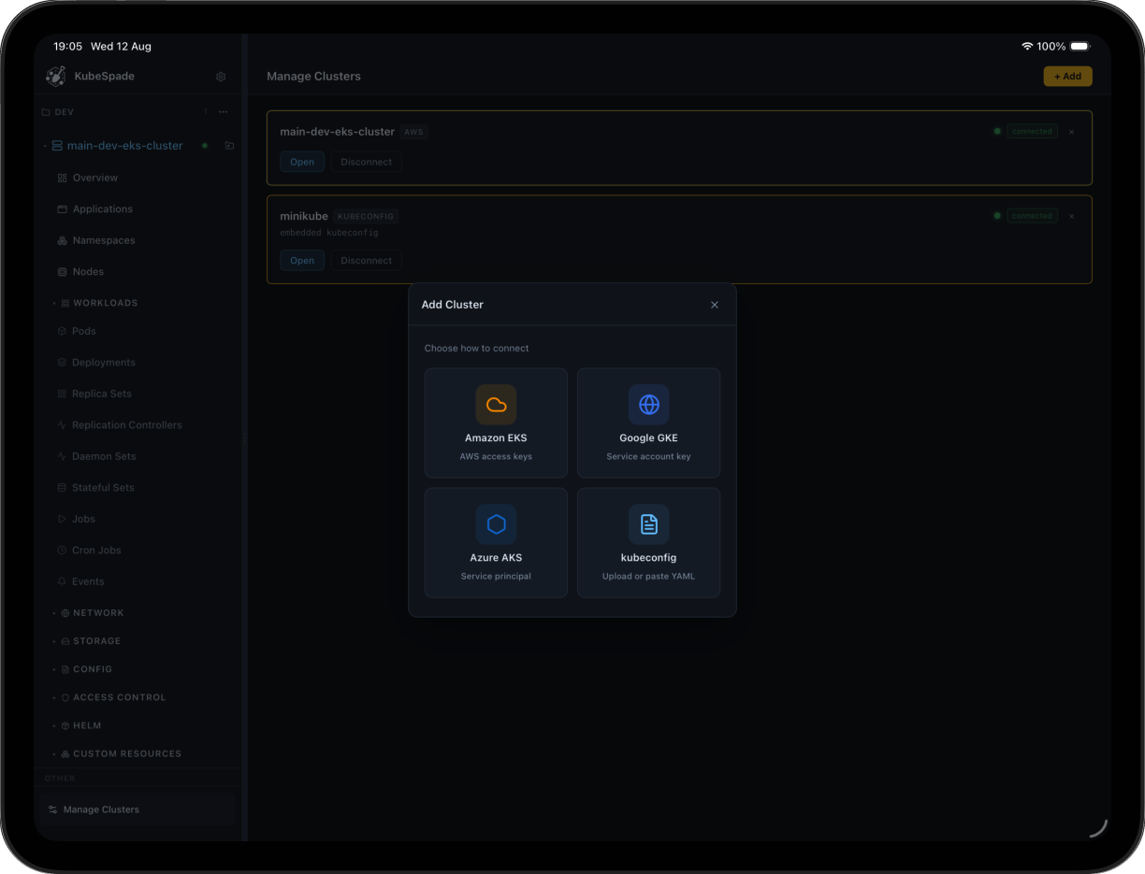1145x874 pixels.
Task: Click connected badge on main-dev-eks-cluster card
Action: click(1032, 132)
